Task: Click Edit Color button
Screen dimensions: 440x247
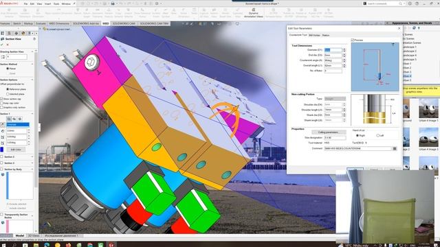Action: (x=16, y=150)
